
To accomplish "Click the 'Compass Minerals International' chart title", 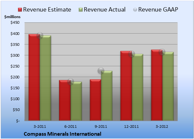I will [62, 134].
